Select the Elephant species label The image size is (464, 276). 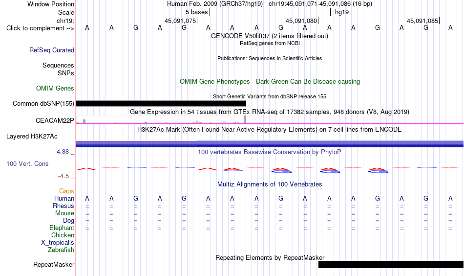[62, 228]
